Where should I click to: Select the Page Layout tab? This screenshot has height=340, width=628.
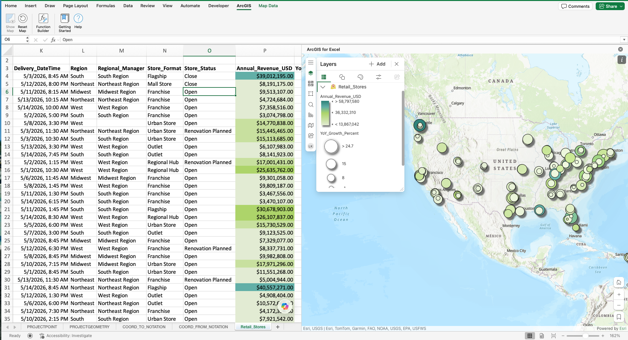tap(75, 6)
